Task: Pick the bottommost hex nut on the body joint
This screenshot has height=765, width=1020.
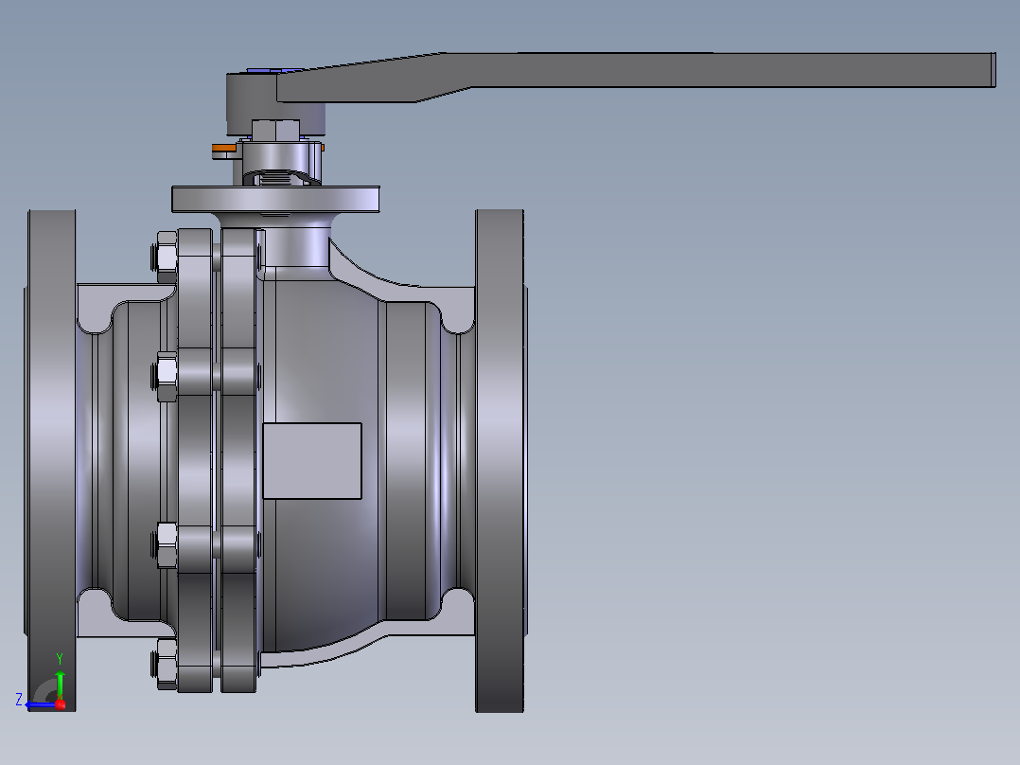Action: coord(166,664)
